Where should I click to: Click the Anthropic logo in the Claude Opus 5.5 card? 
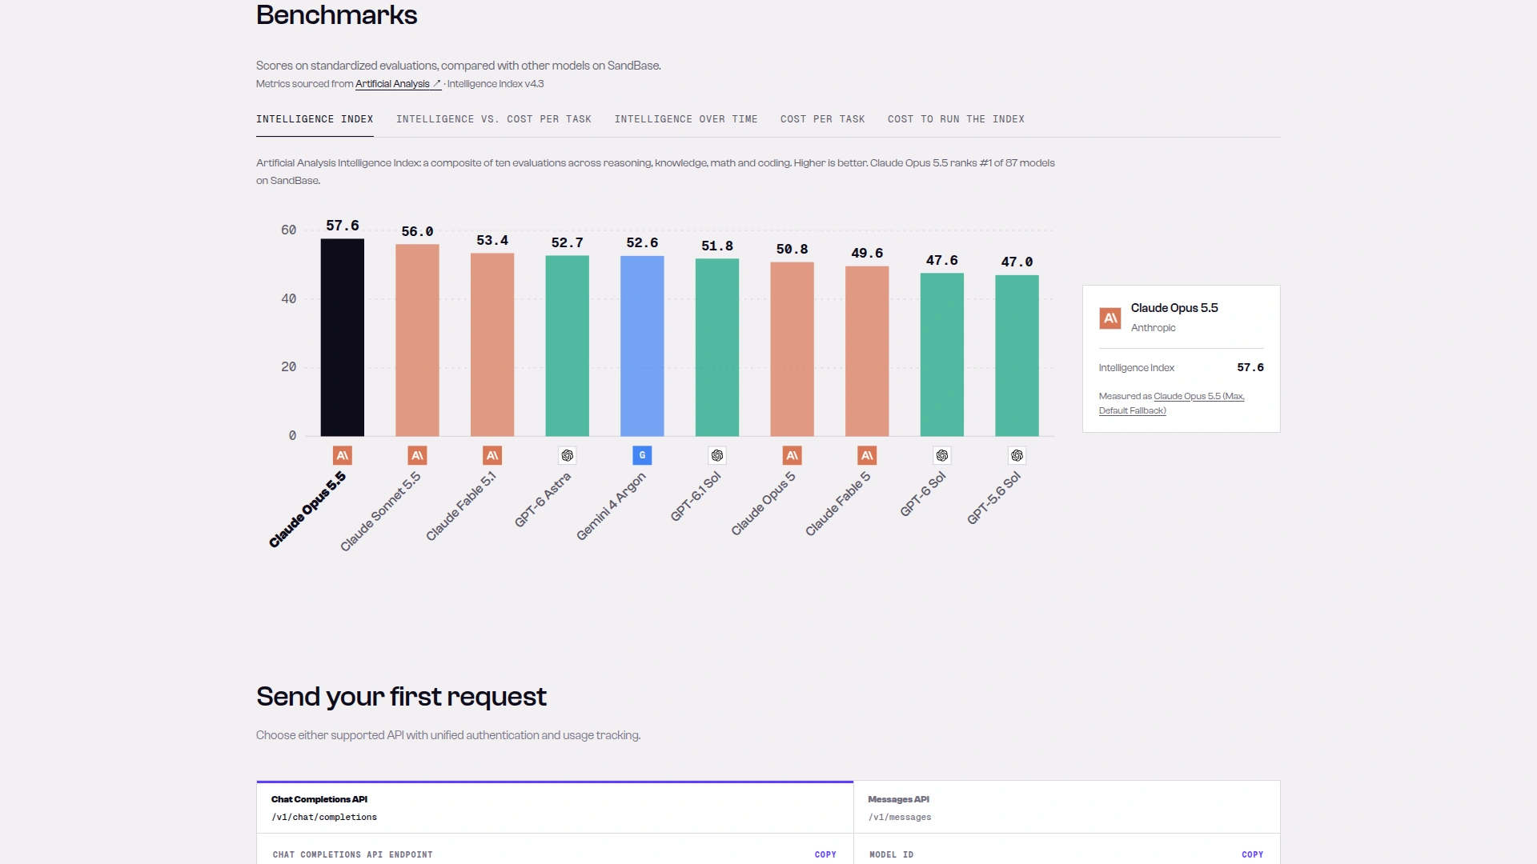click(1110, 318)
